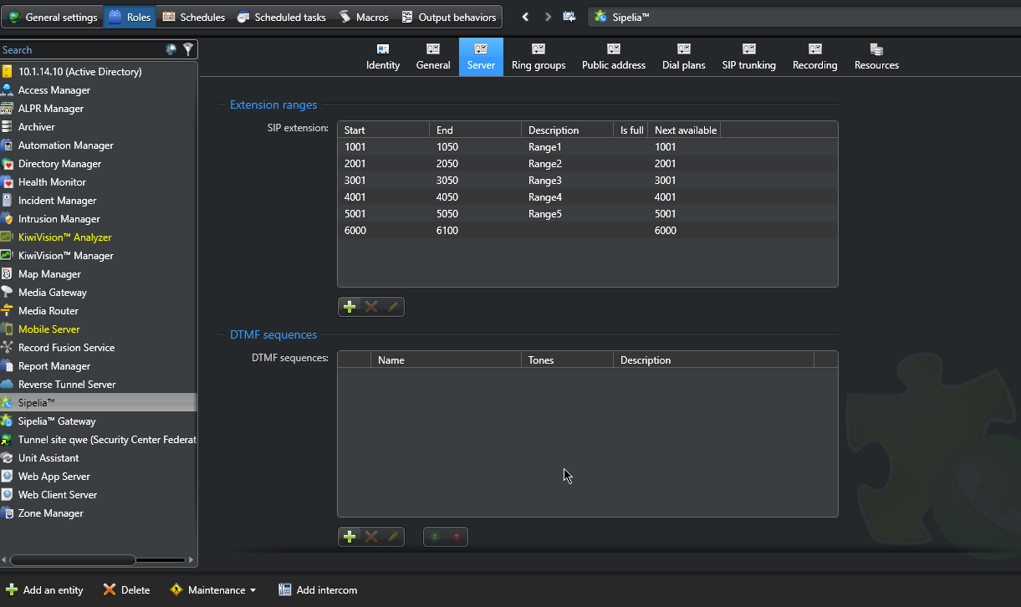The height and width of the screenshot is (607, 1021).
Task: Click the move-down red arrow for DTMF sequences
Action: click(x=457, y=537)
